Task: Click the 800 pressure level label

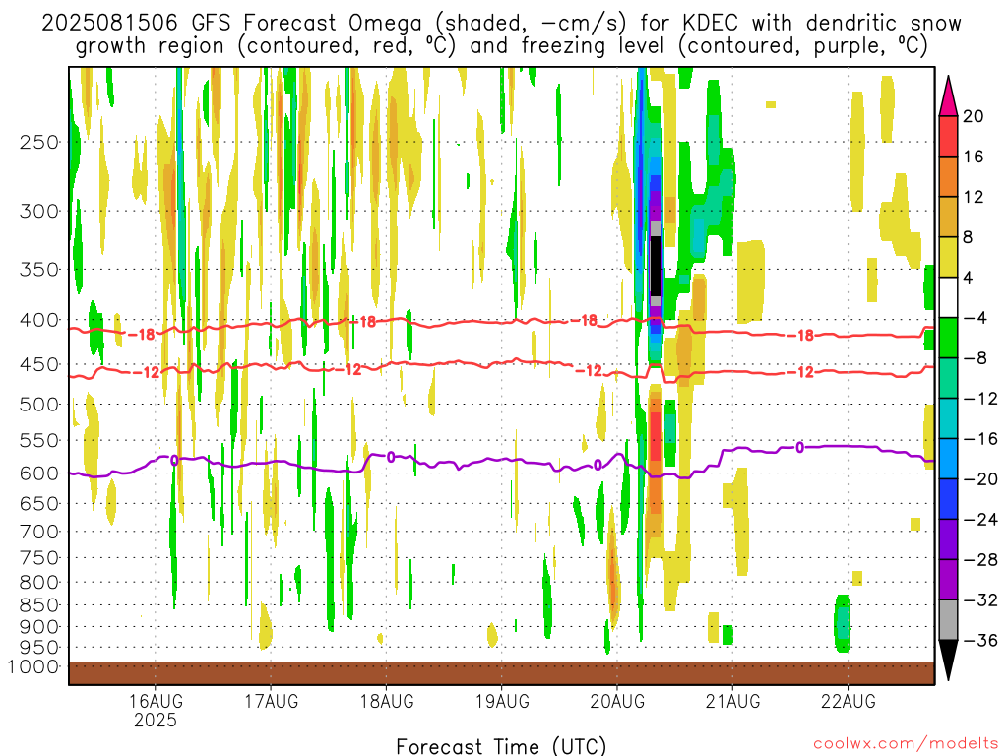Action: pos(39,582)
